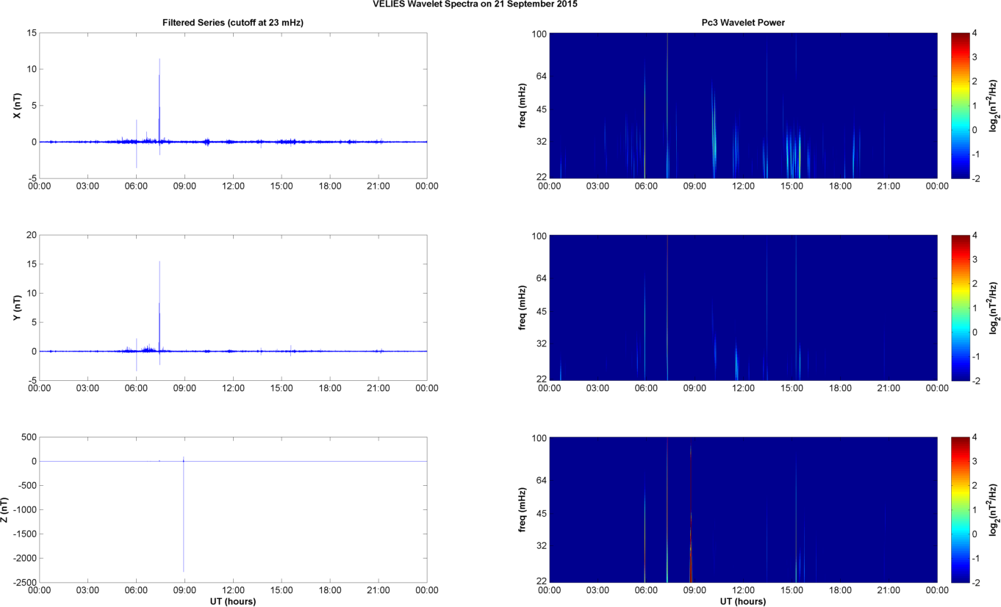
Task: Click "UT (hours)" label under the bottom spectrogram
Action: point(743,601)
